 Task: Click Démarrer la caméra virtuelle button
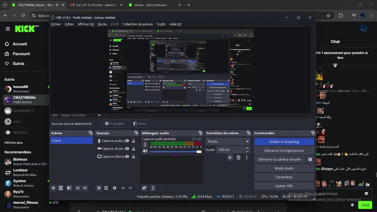click(280, 159)
